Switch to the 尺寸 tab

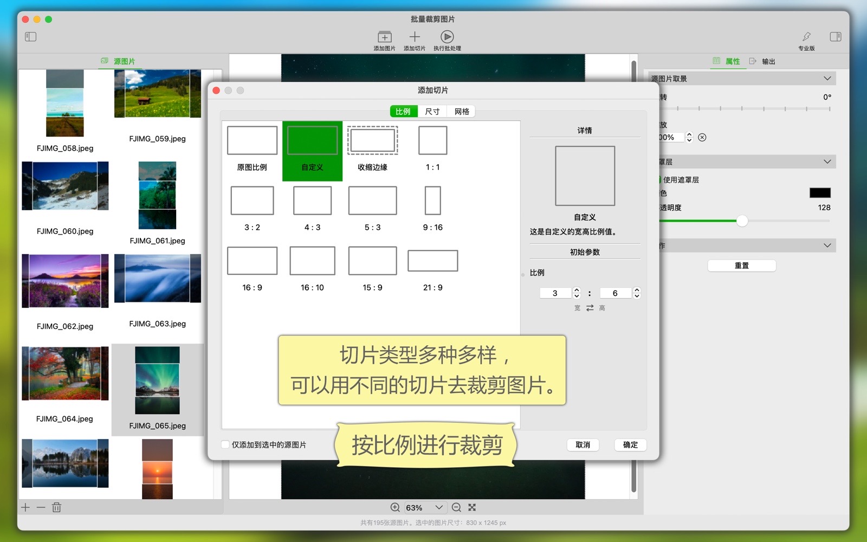tap(432, 112)
